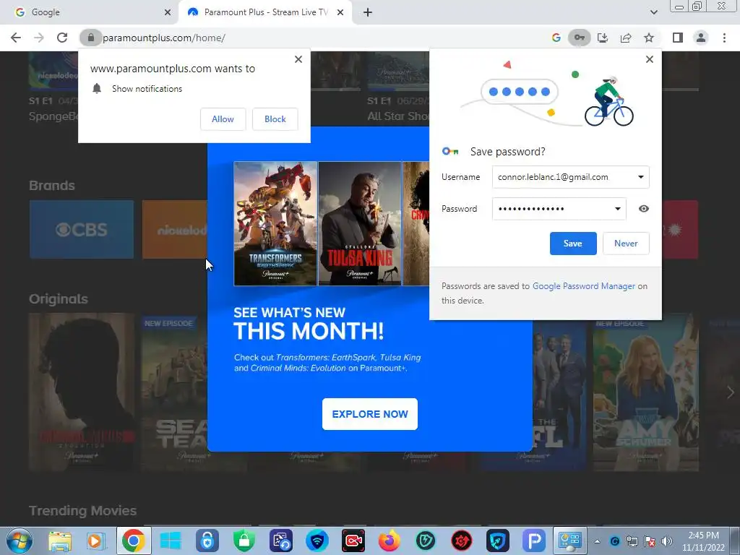Close the Paramount Plus tab
The image size is (740, 555).
340,12
